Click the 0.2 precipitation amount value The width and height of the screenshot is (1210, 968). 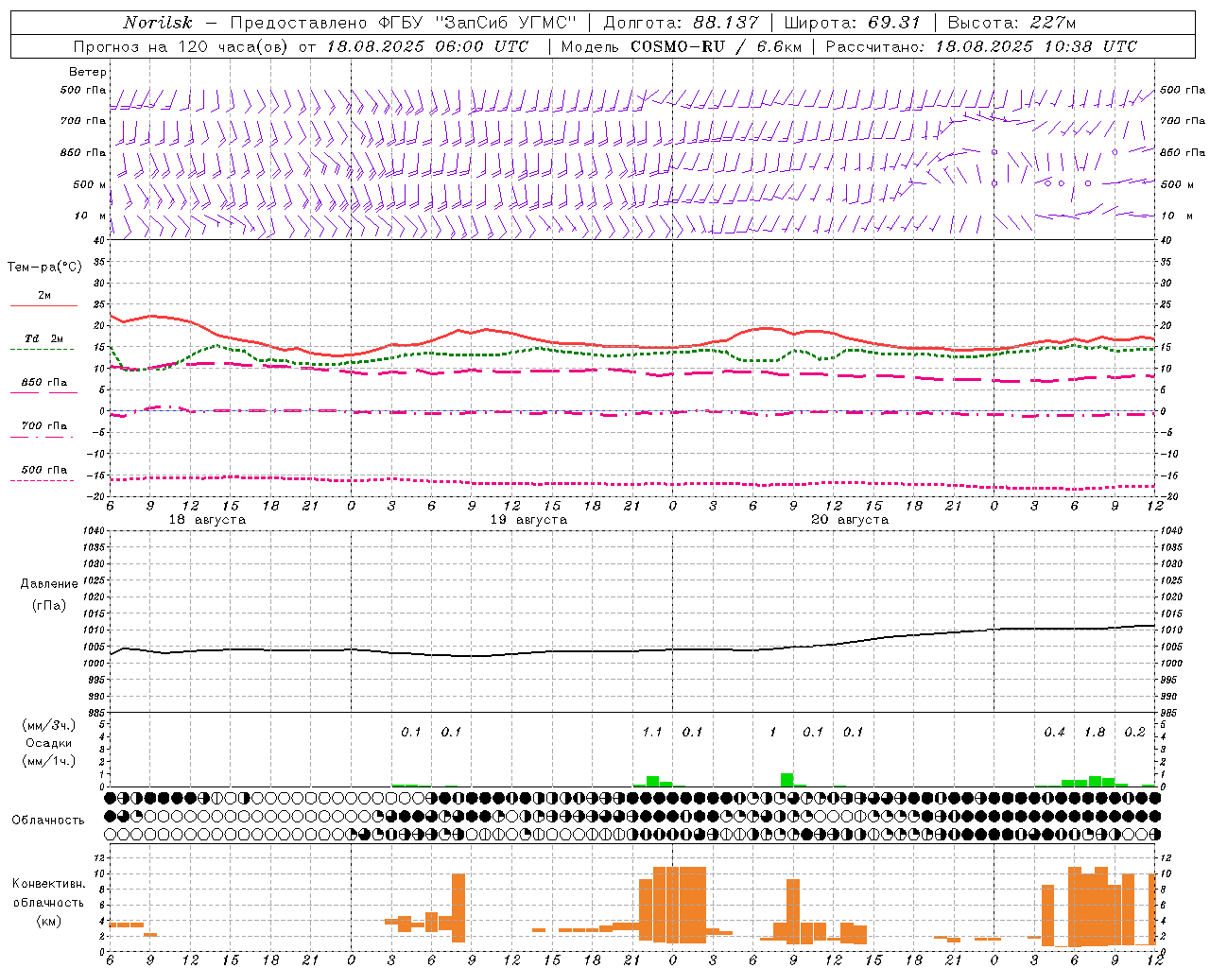click(x=1134, y=733)
